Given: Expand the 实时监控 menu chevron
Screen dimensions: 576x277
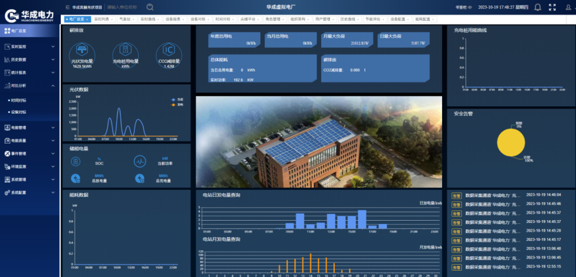Looking at the screenshot, I should pos(53,47).
